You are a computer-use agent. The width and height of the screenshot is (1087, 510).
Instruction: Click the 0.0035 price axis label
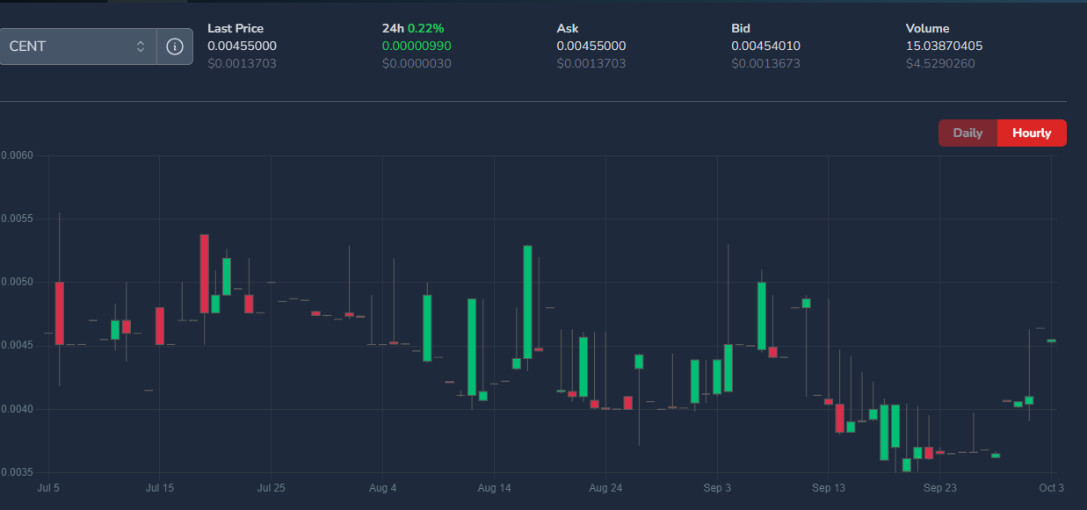[x=17, y=472]
